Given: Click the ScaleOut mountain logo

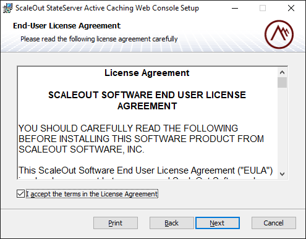Looking at the screenshot, I should (x=279, y=35).
